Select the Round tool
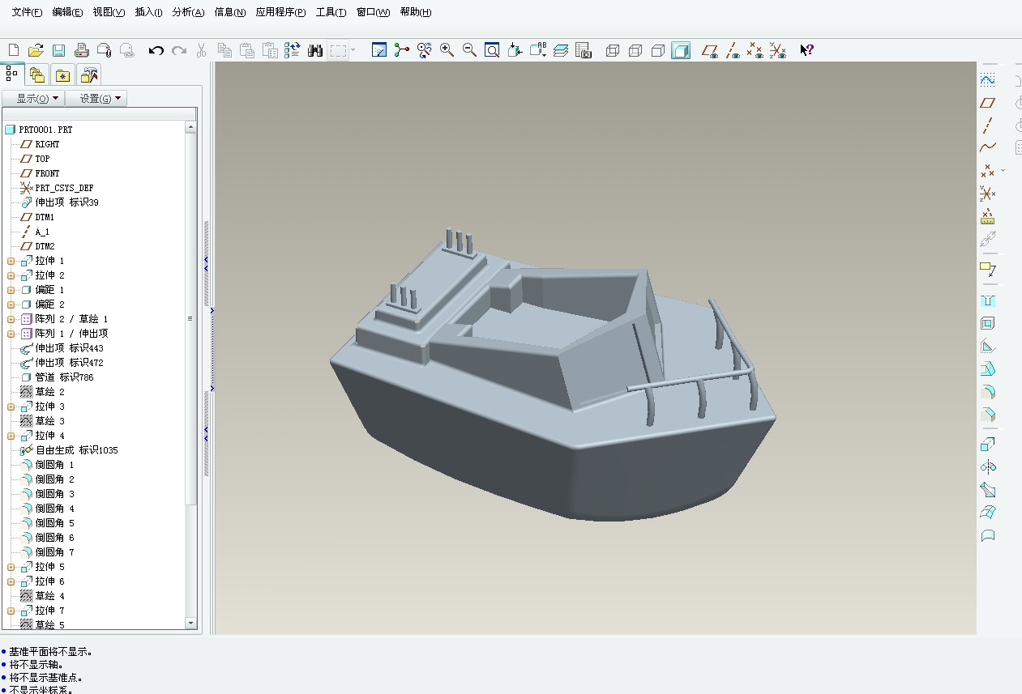 tap(987, 392)
